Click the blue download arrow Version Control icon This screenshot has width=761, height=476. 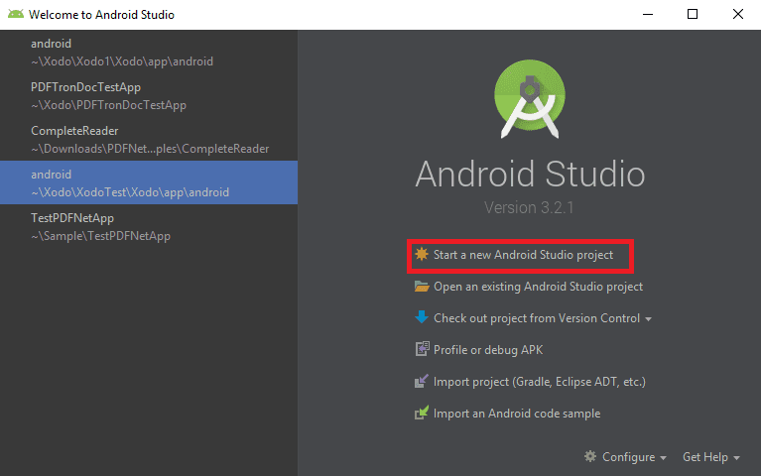tap(422, 318)
